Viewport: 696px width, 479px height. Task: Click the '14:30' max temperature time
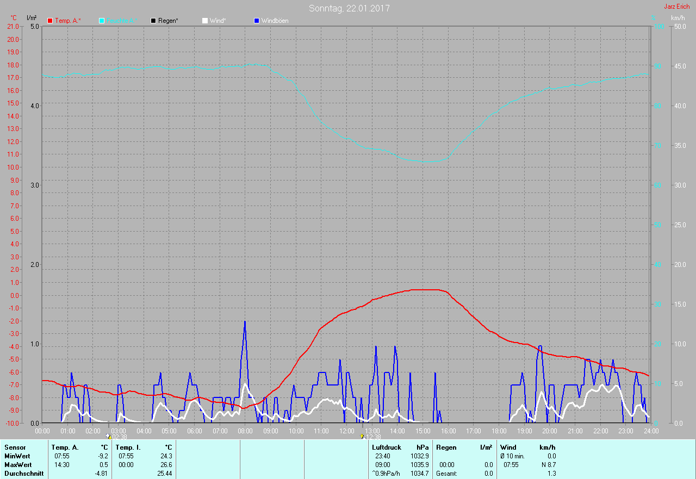click(62, 465)
